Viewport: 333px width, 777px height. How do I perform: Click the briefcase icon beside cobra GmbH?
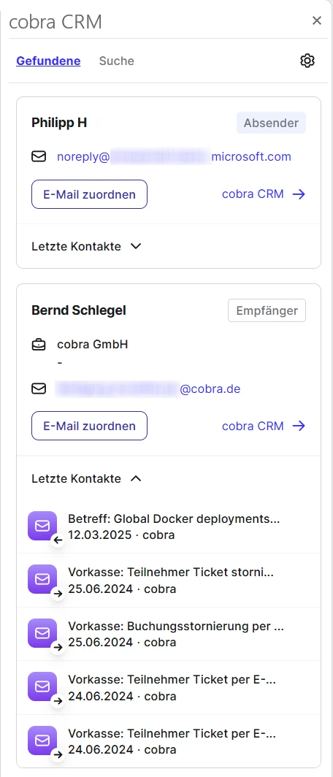coord(39,345)
